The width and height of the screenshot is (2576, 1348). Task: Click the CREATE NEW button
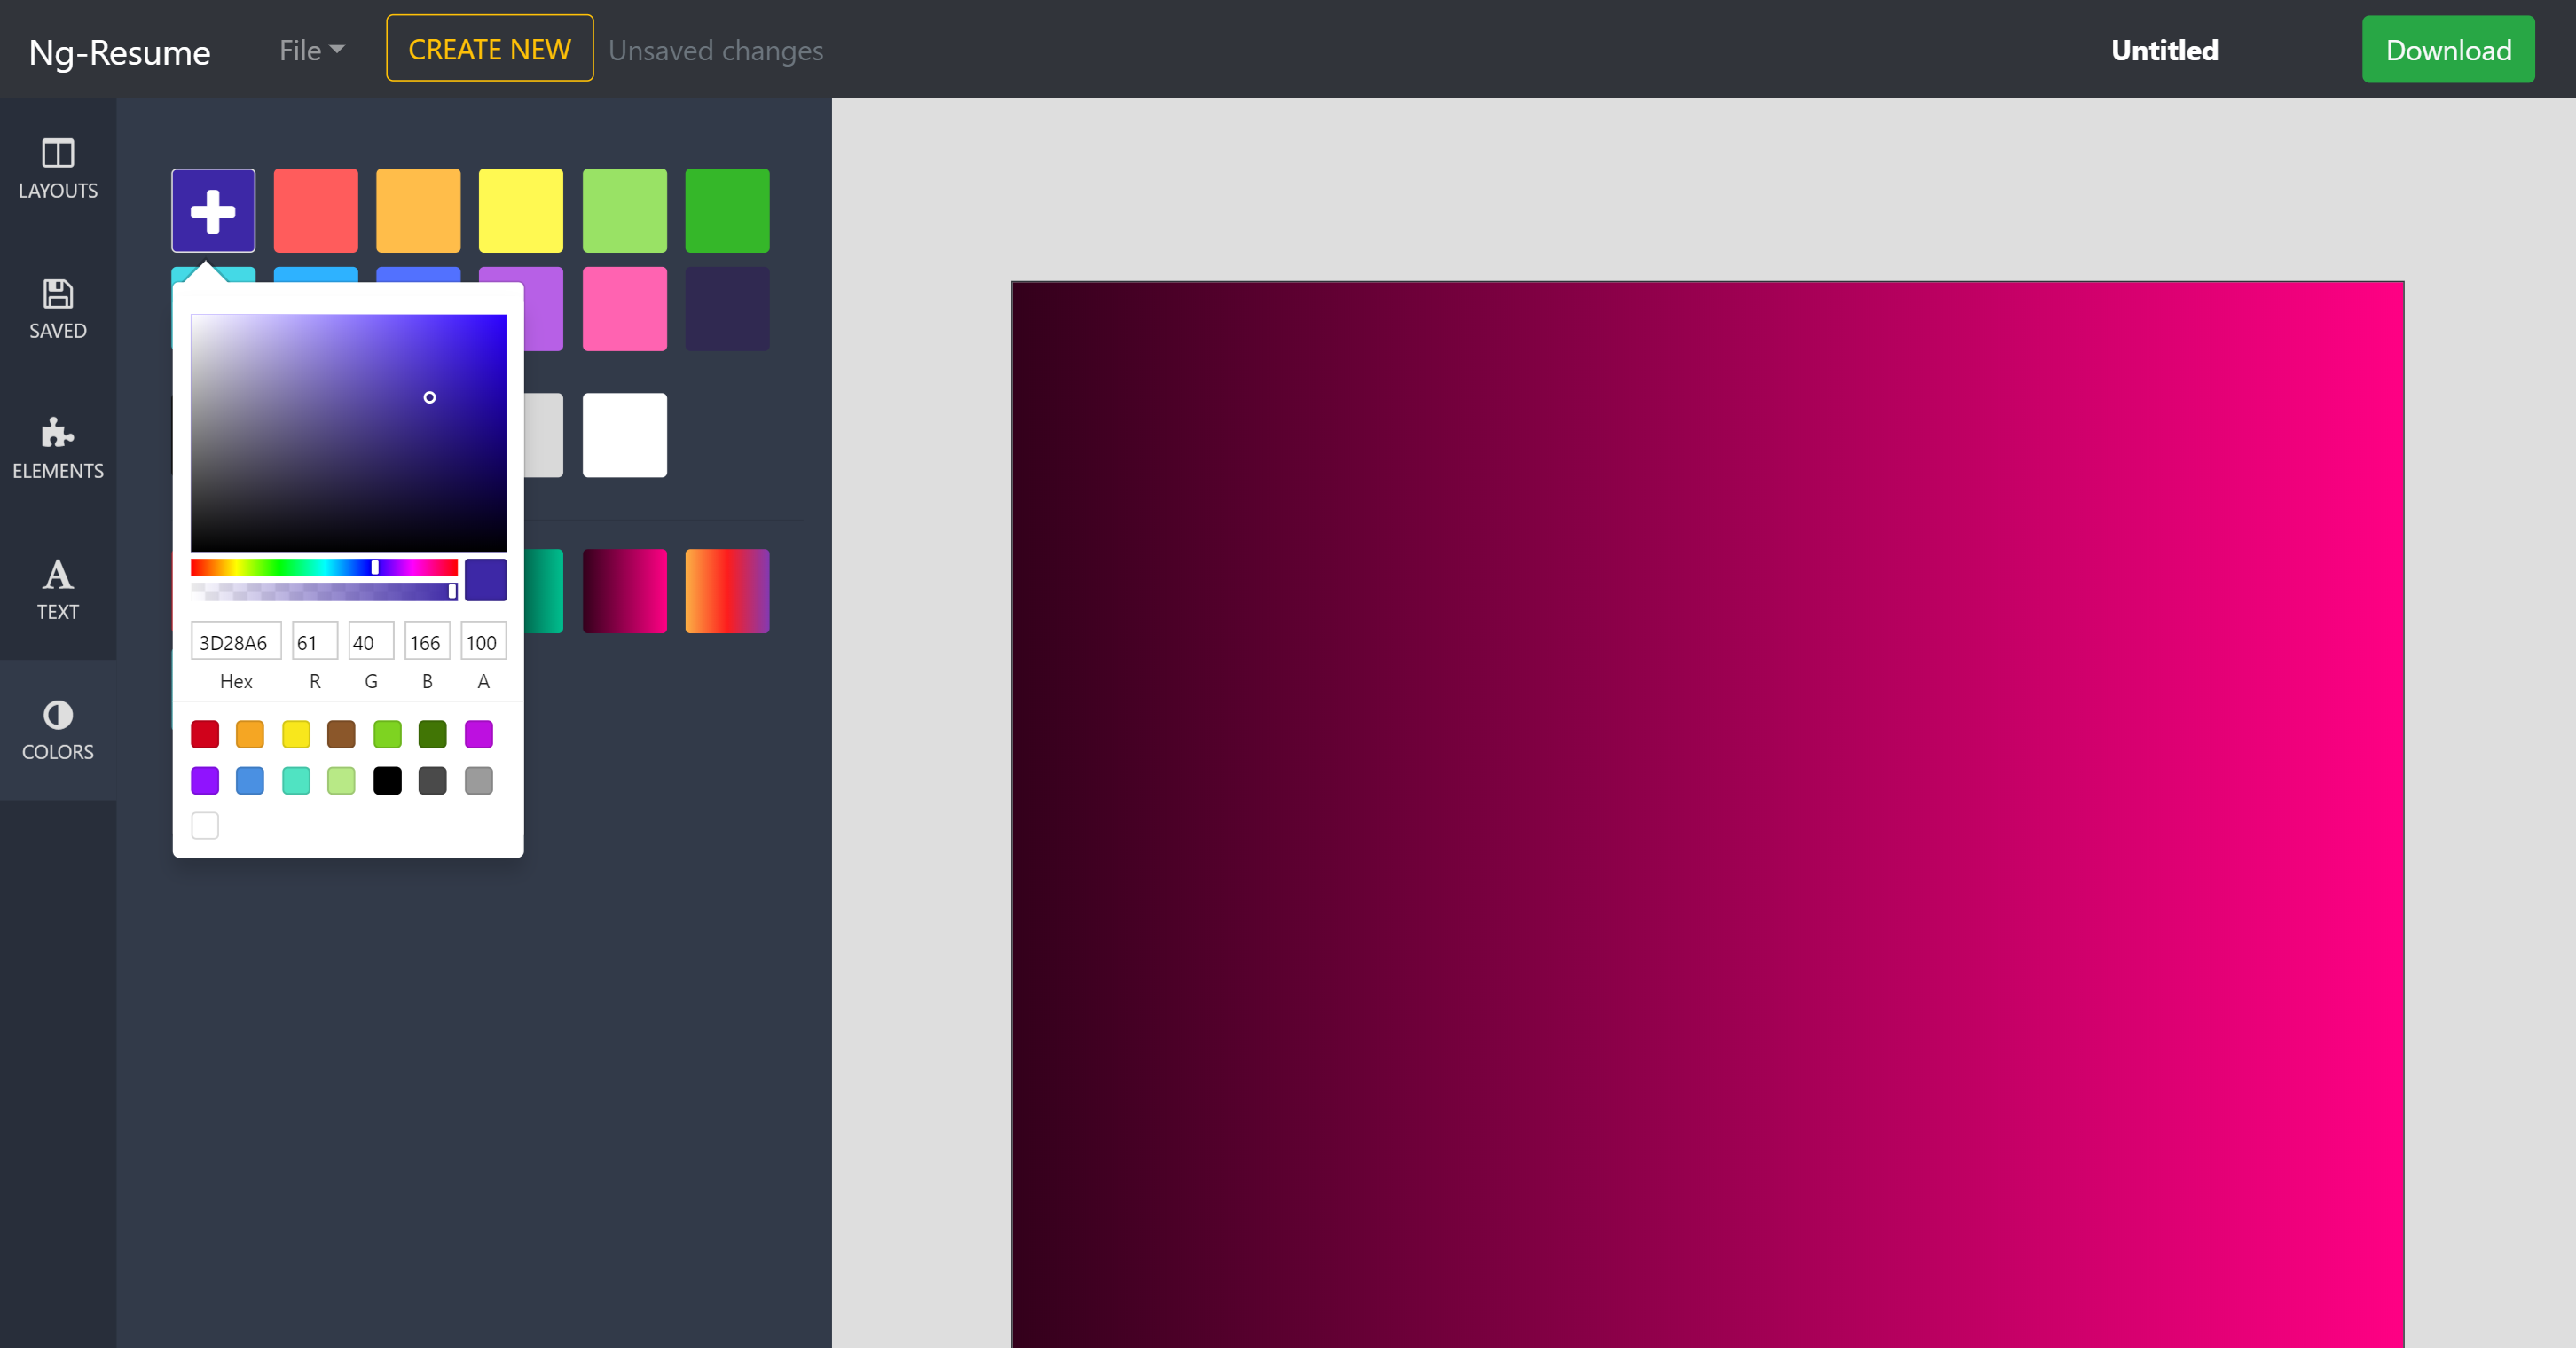pyautogui.click(x=489, y=49)
